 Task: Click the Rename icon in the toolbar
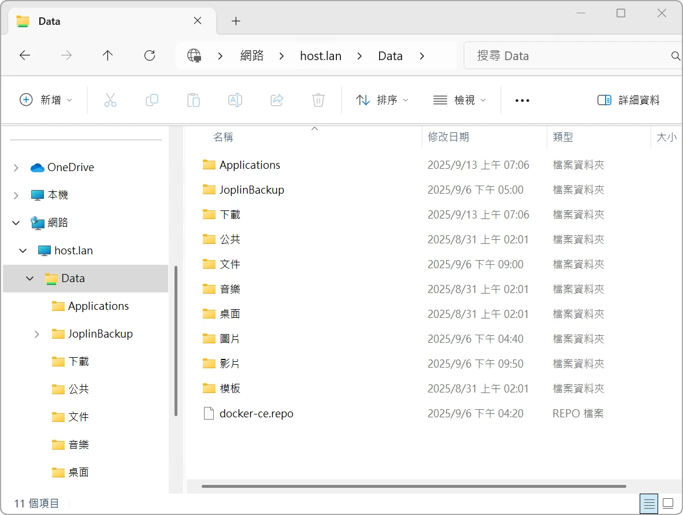[235, 100]
